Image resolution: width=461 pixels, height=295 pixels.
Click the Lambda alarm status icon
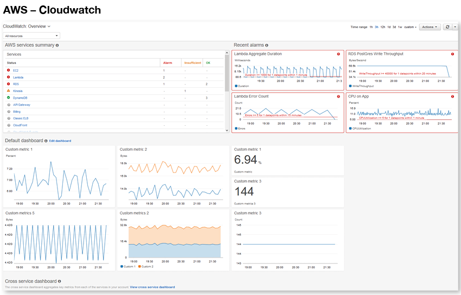[9, 77]
